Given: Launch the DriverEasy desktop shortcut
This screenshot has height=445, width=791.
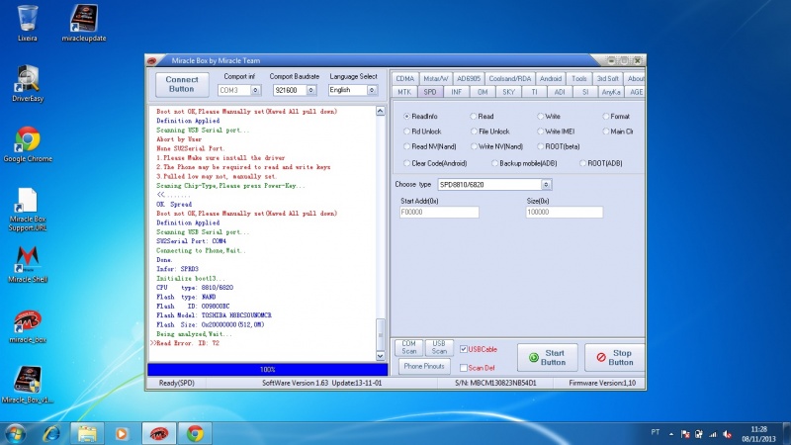Looking at the screenshot, I should click(x=28, y=83).
